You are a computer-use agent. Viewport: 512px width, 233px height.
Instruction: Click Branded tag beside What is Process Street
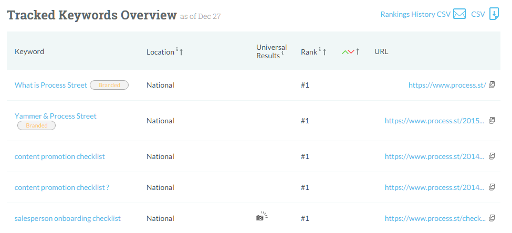pos(109,85)
